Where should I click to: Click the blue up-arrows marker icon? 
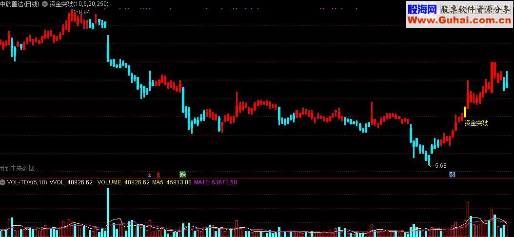point(150,175)
